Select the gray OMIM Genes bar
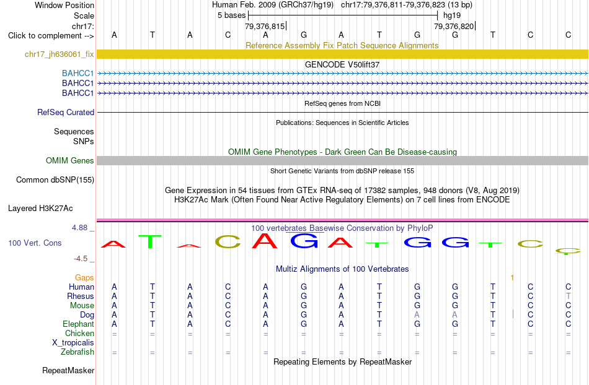The height and width of the screenshot is (385, 589). pos(343,160)
